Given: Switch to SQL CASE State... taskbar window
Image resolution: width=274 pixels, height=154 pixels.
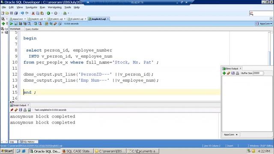Looking at the screenshot, I should (77, 151).
